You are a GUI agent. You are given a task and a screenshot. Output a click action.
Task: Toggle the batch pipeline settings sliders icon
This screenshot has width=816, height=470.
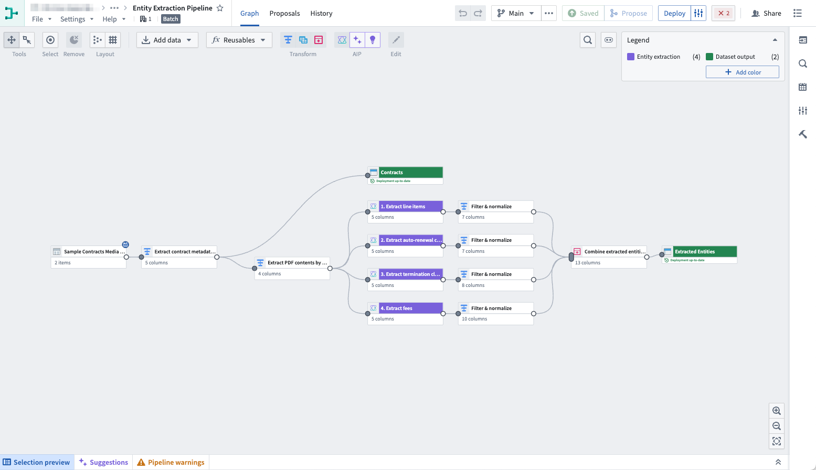pos(698,13)
